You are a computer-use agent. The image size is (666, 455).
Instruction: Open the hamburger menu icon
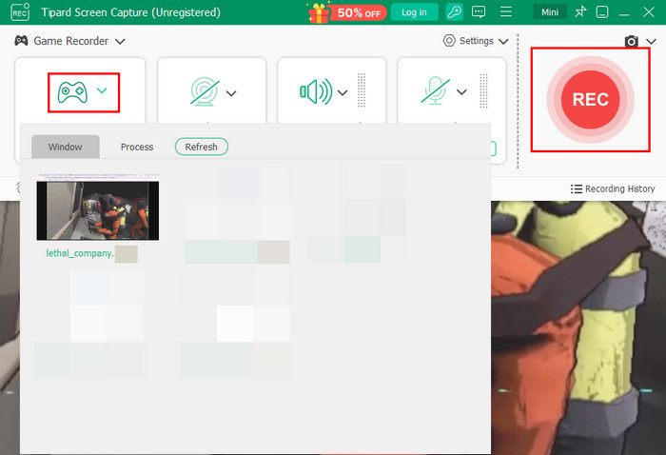(506, 11)
